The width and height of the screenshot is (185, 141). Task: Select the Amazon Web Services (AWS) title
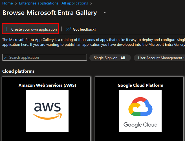tap(47, 85)
